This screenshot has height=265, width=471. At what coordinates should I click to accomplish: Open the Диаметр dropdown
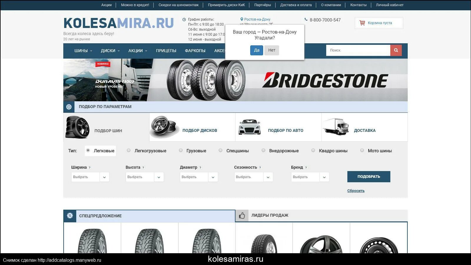[x=199, y=177]
